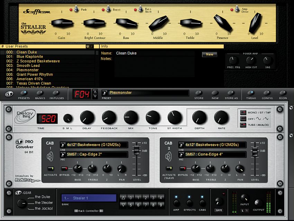The width and height of the screenshot is (294, 221).
Task: Click the delay S M L range knob
Action: click(x=68, y=118)
